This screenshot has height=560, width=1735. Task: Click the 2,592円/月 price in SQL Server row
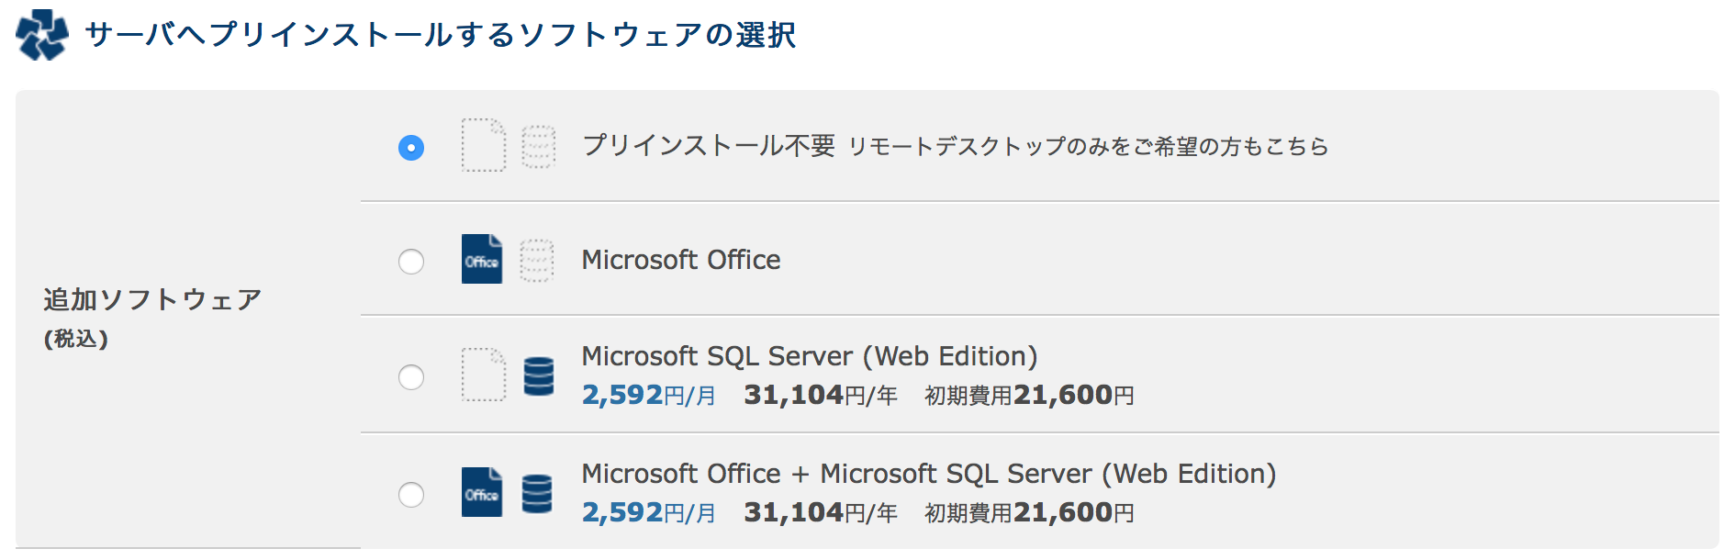tap(649, 396)
